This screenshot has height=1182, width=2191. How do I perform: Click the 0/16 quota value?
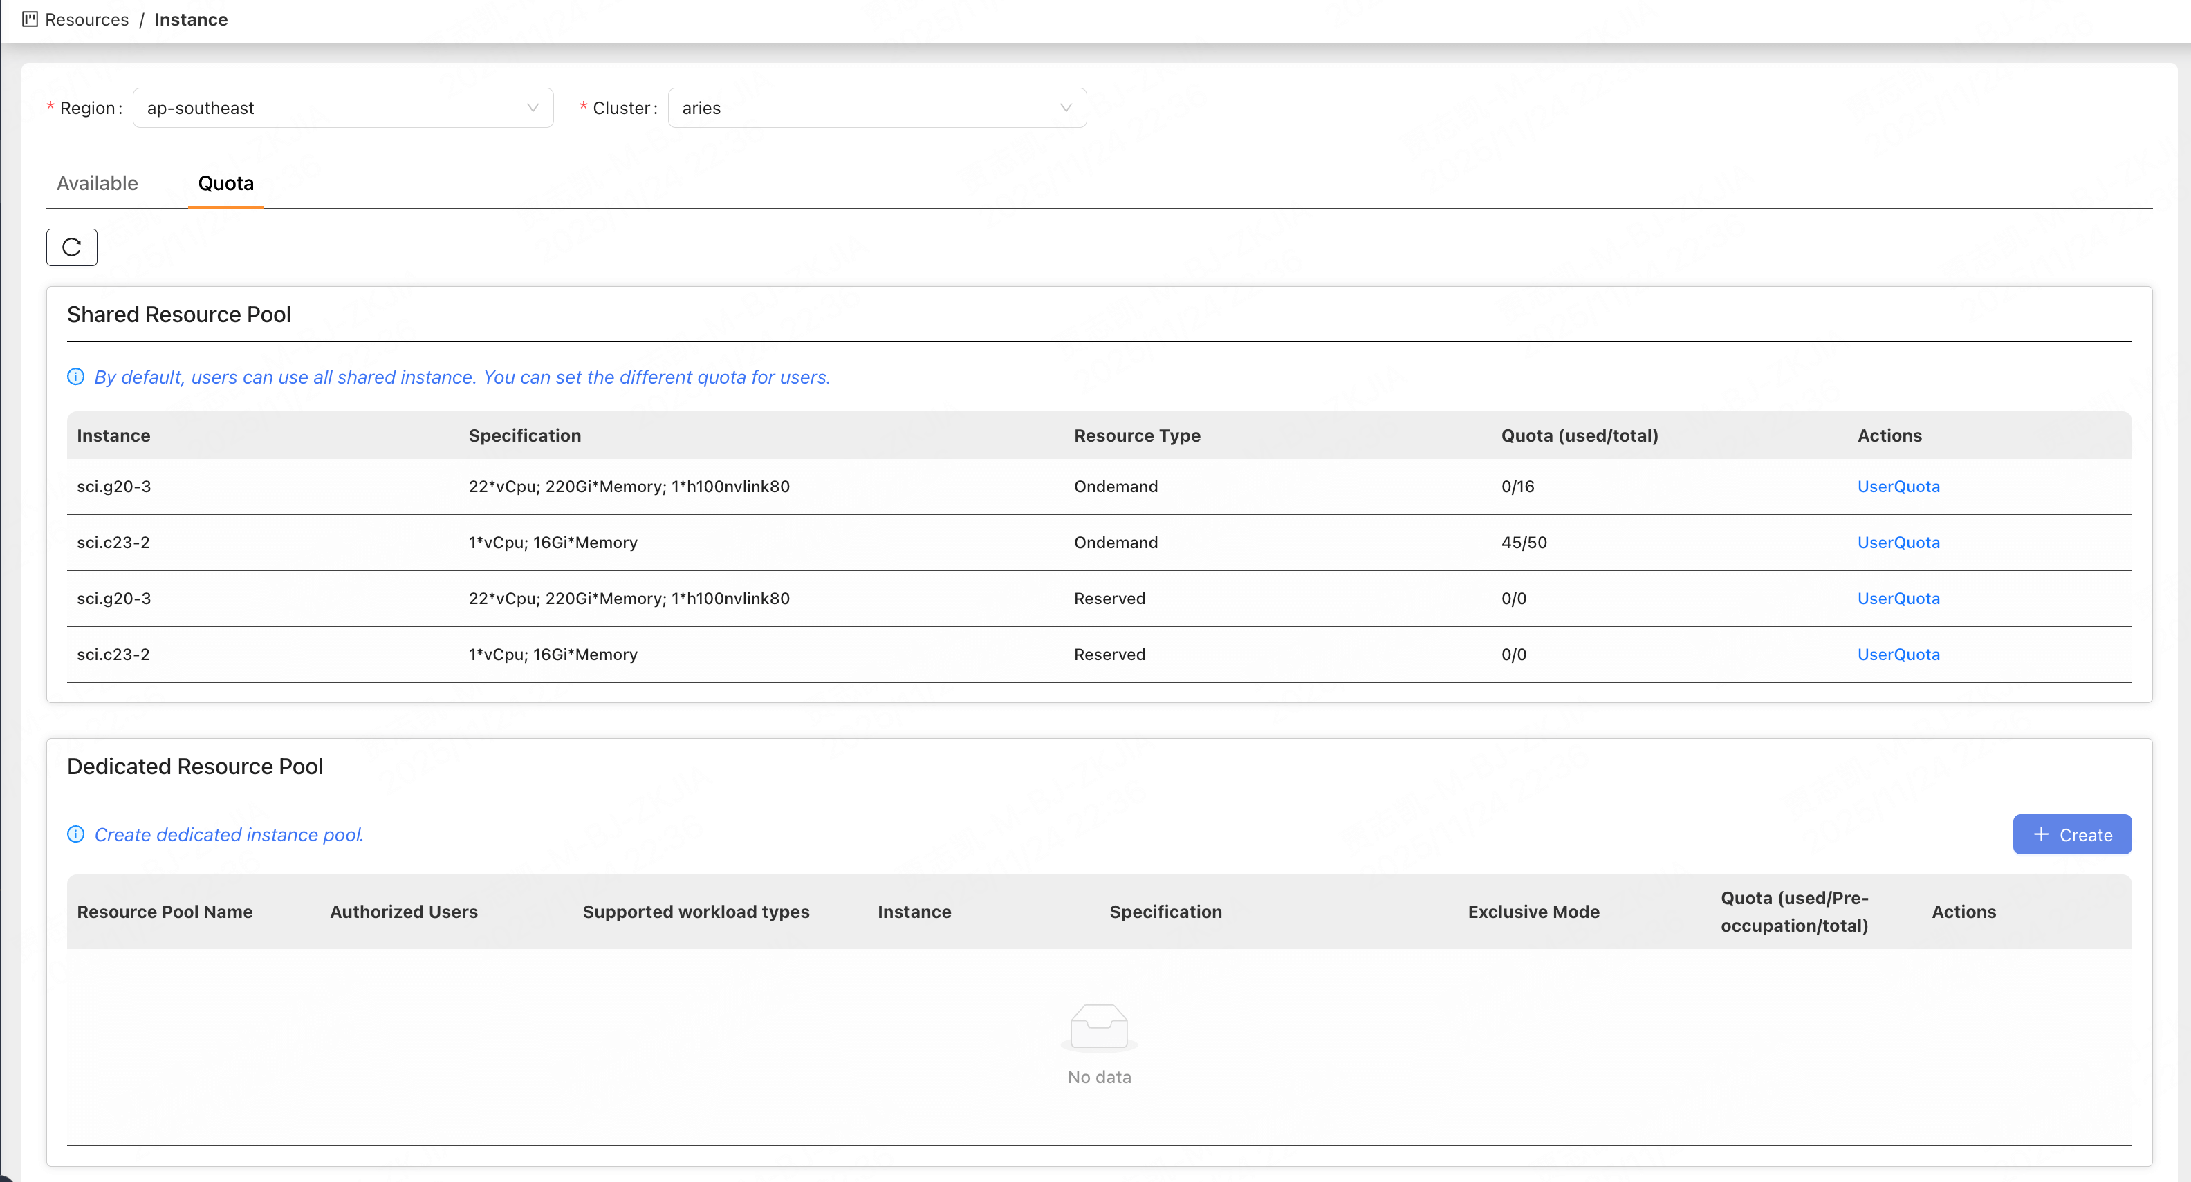pos(1517,487)
